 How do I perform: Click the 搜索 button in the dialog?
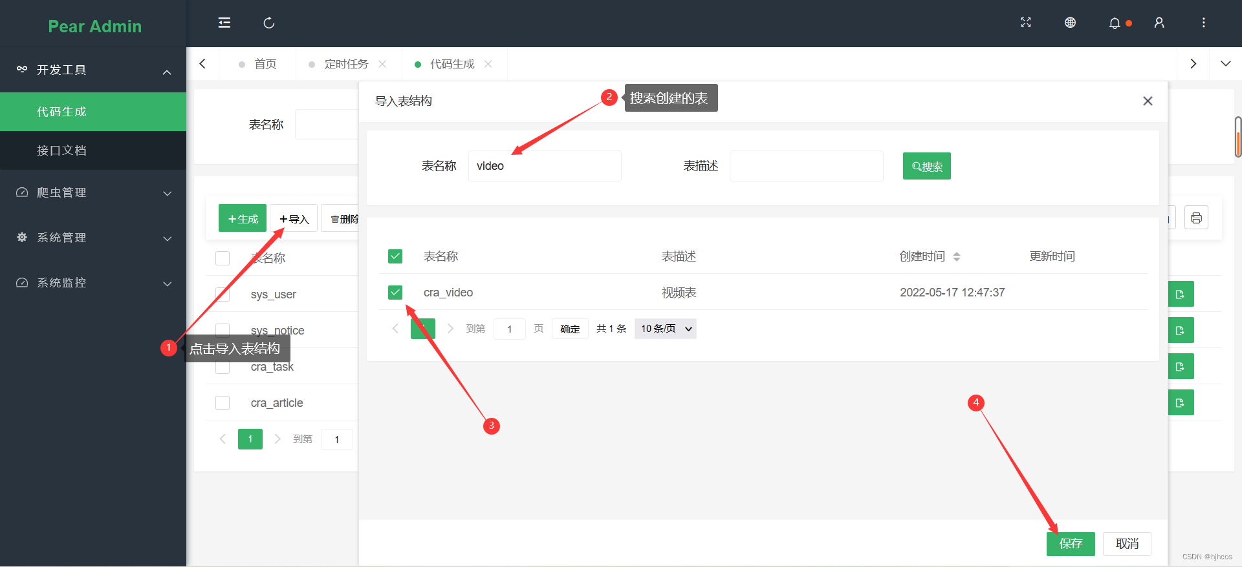927,166
